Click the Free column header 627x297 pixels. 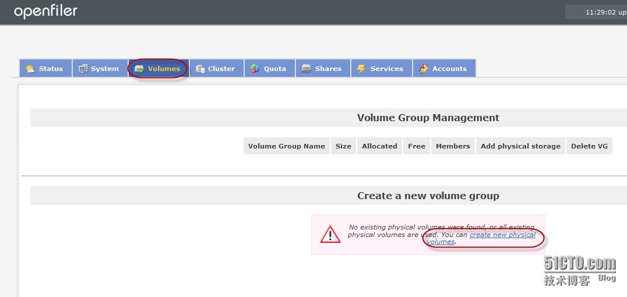pos(417,146)
